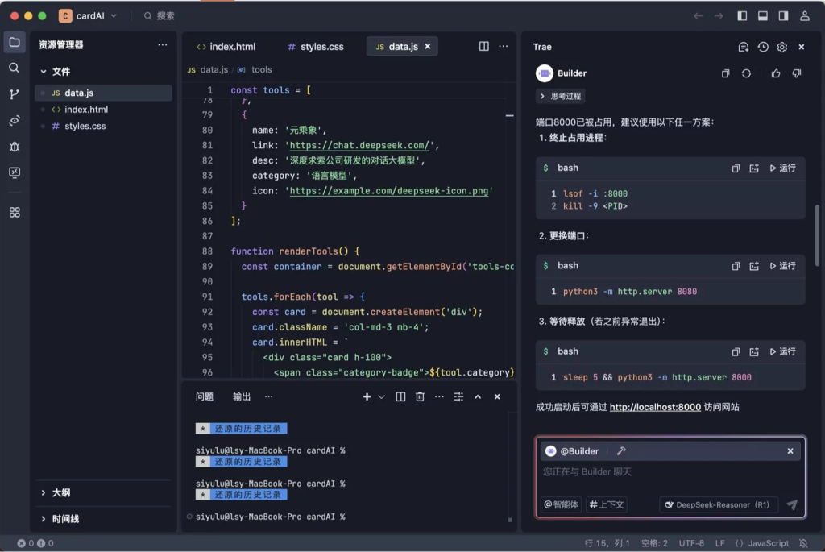
Task: Open http://localhost:8000 link
Action: pos(655,407)
